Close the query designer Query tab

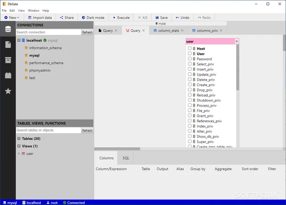[x=143, y=30]
